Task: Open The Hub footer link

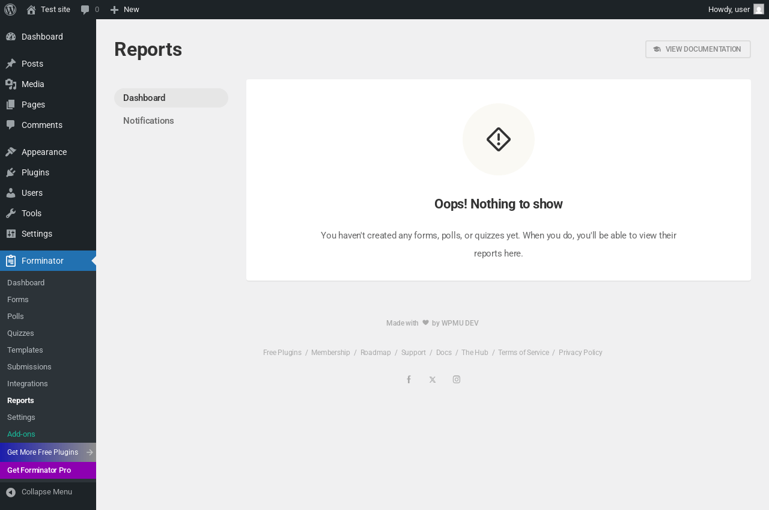Action: pyautogui.click(x=475, y=353)
